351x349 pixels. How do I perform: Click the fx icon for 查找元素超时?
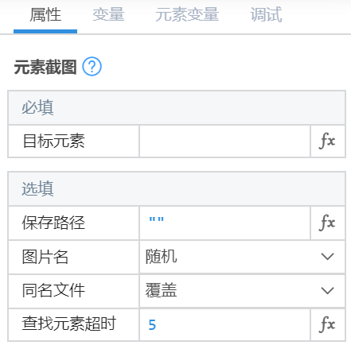(x=328, y=324)
